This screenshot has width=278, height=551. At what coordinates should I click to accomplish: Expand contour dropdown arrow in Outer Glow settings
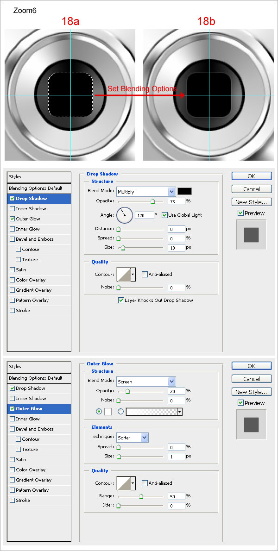click(x=133, y=483)
